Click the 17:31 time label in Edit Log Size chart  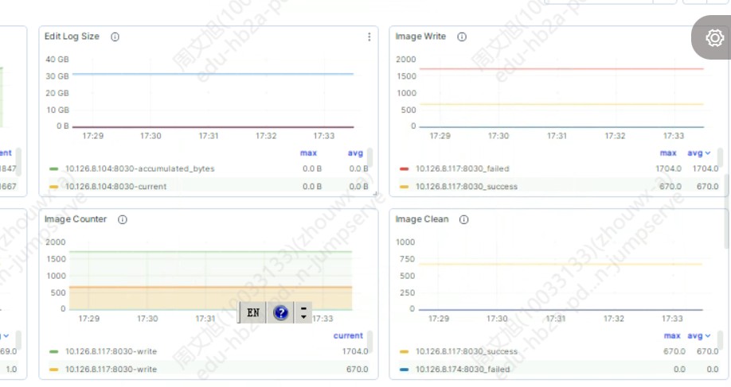coord(209,136)
